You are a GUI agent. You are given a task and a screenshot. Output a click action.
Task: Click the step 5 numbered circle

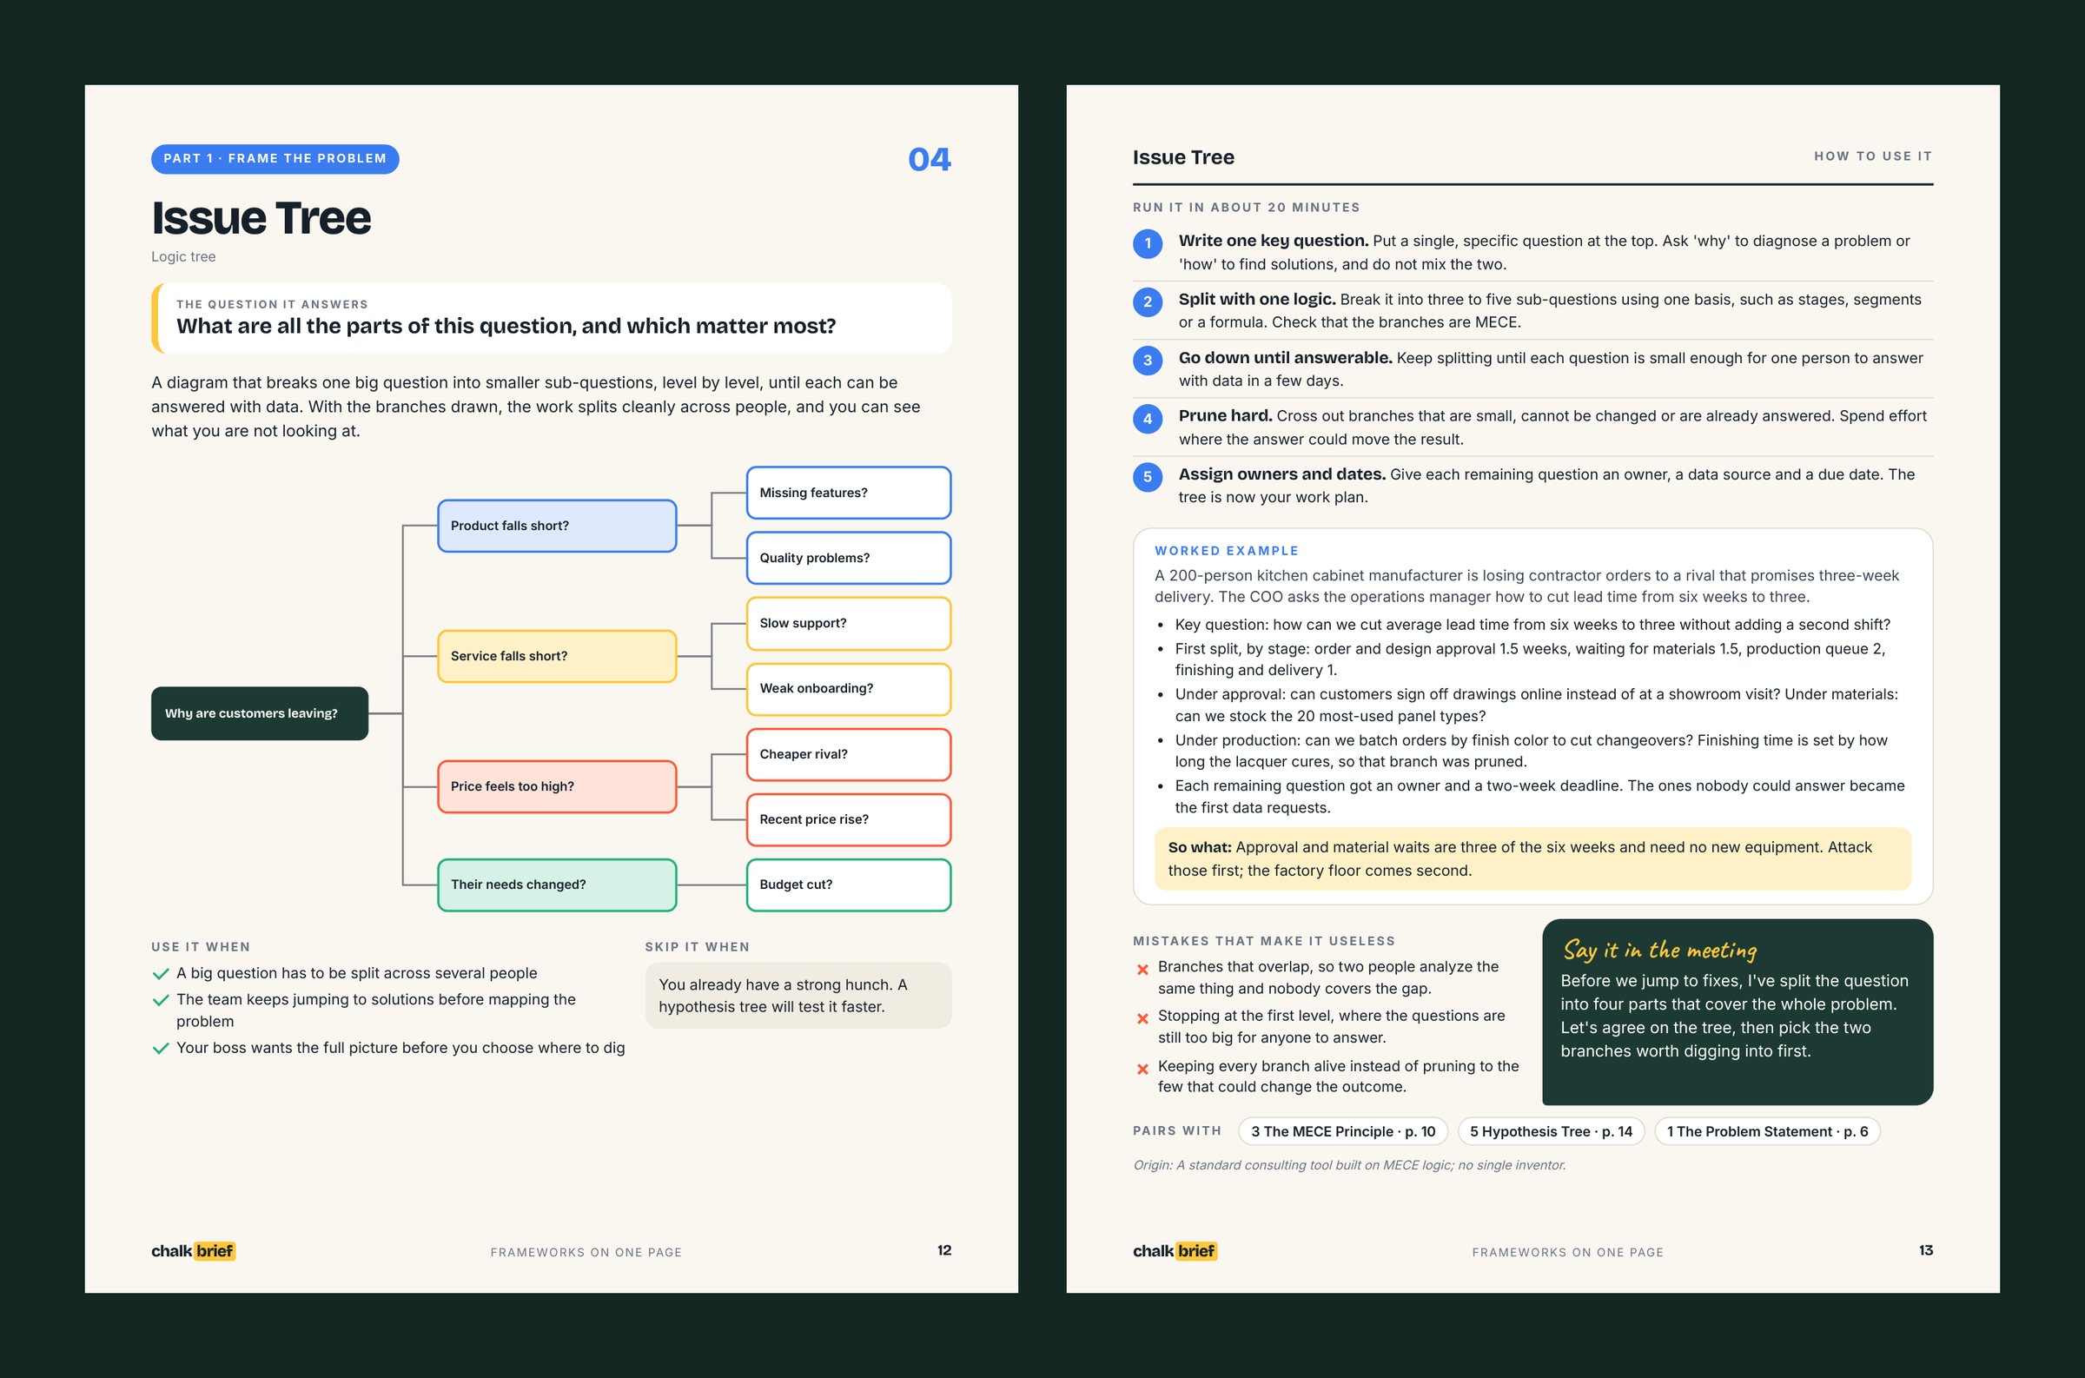1148,477
